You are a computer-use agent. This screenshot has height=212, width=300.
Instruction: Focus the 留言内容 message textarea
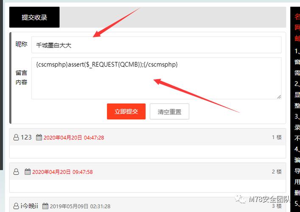click(x=156, y=78)
